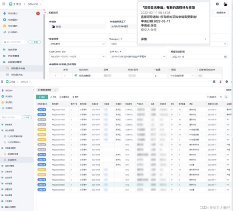Click the 导出 export toolbar item

pos(53,97)
